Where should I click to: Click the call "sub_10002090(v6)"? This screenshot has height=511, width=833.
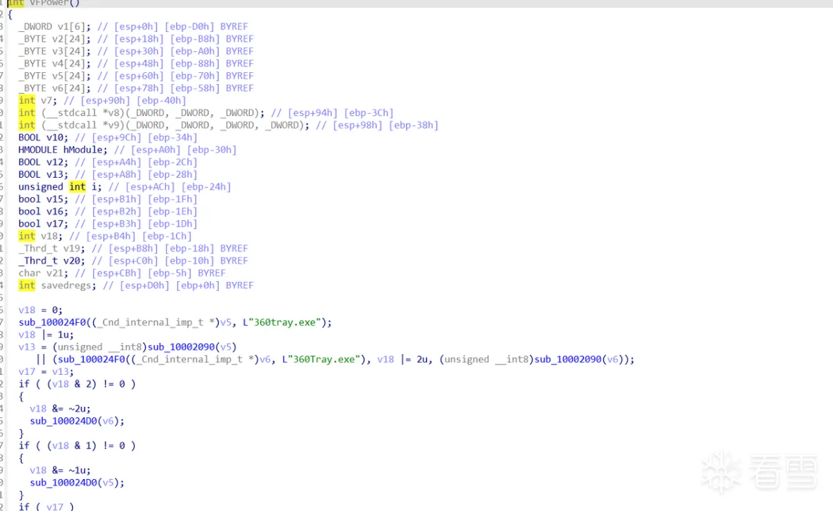579,360
